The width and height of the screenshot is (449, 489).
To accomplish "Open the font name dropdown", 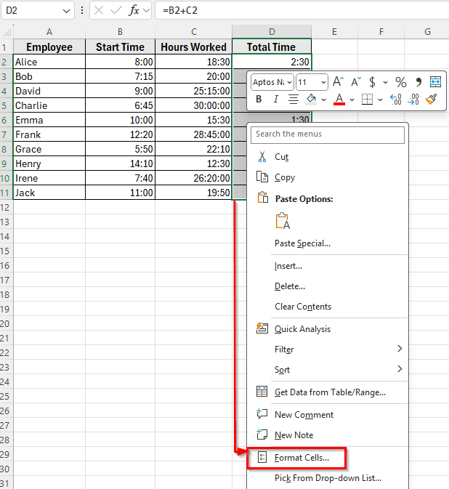I will click(289, 82).
